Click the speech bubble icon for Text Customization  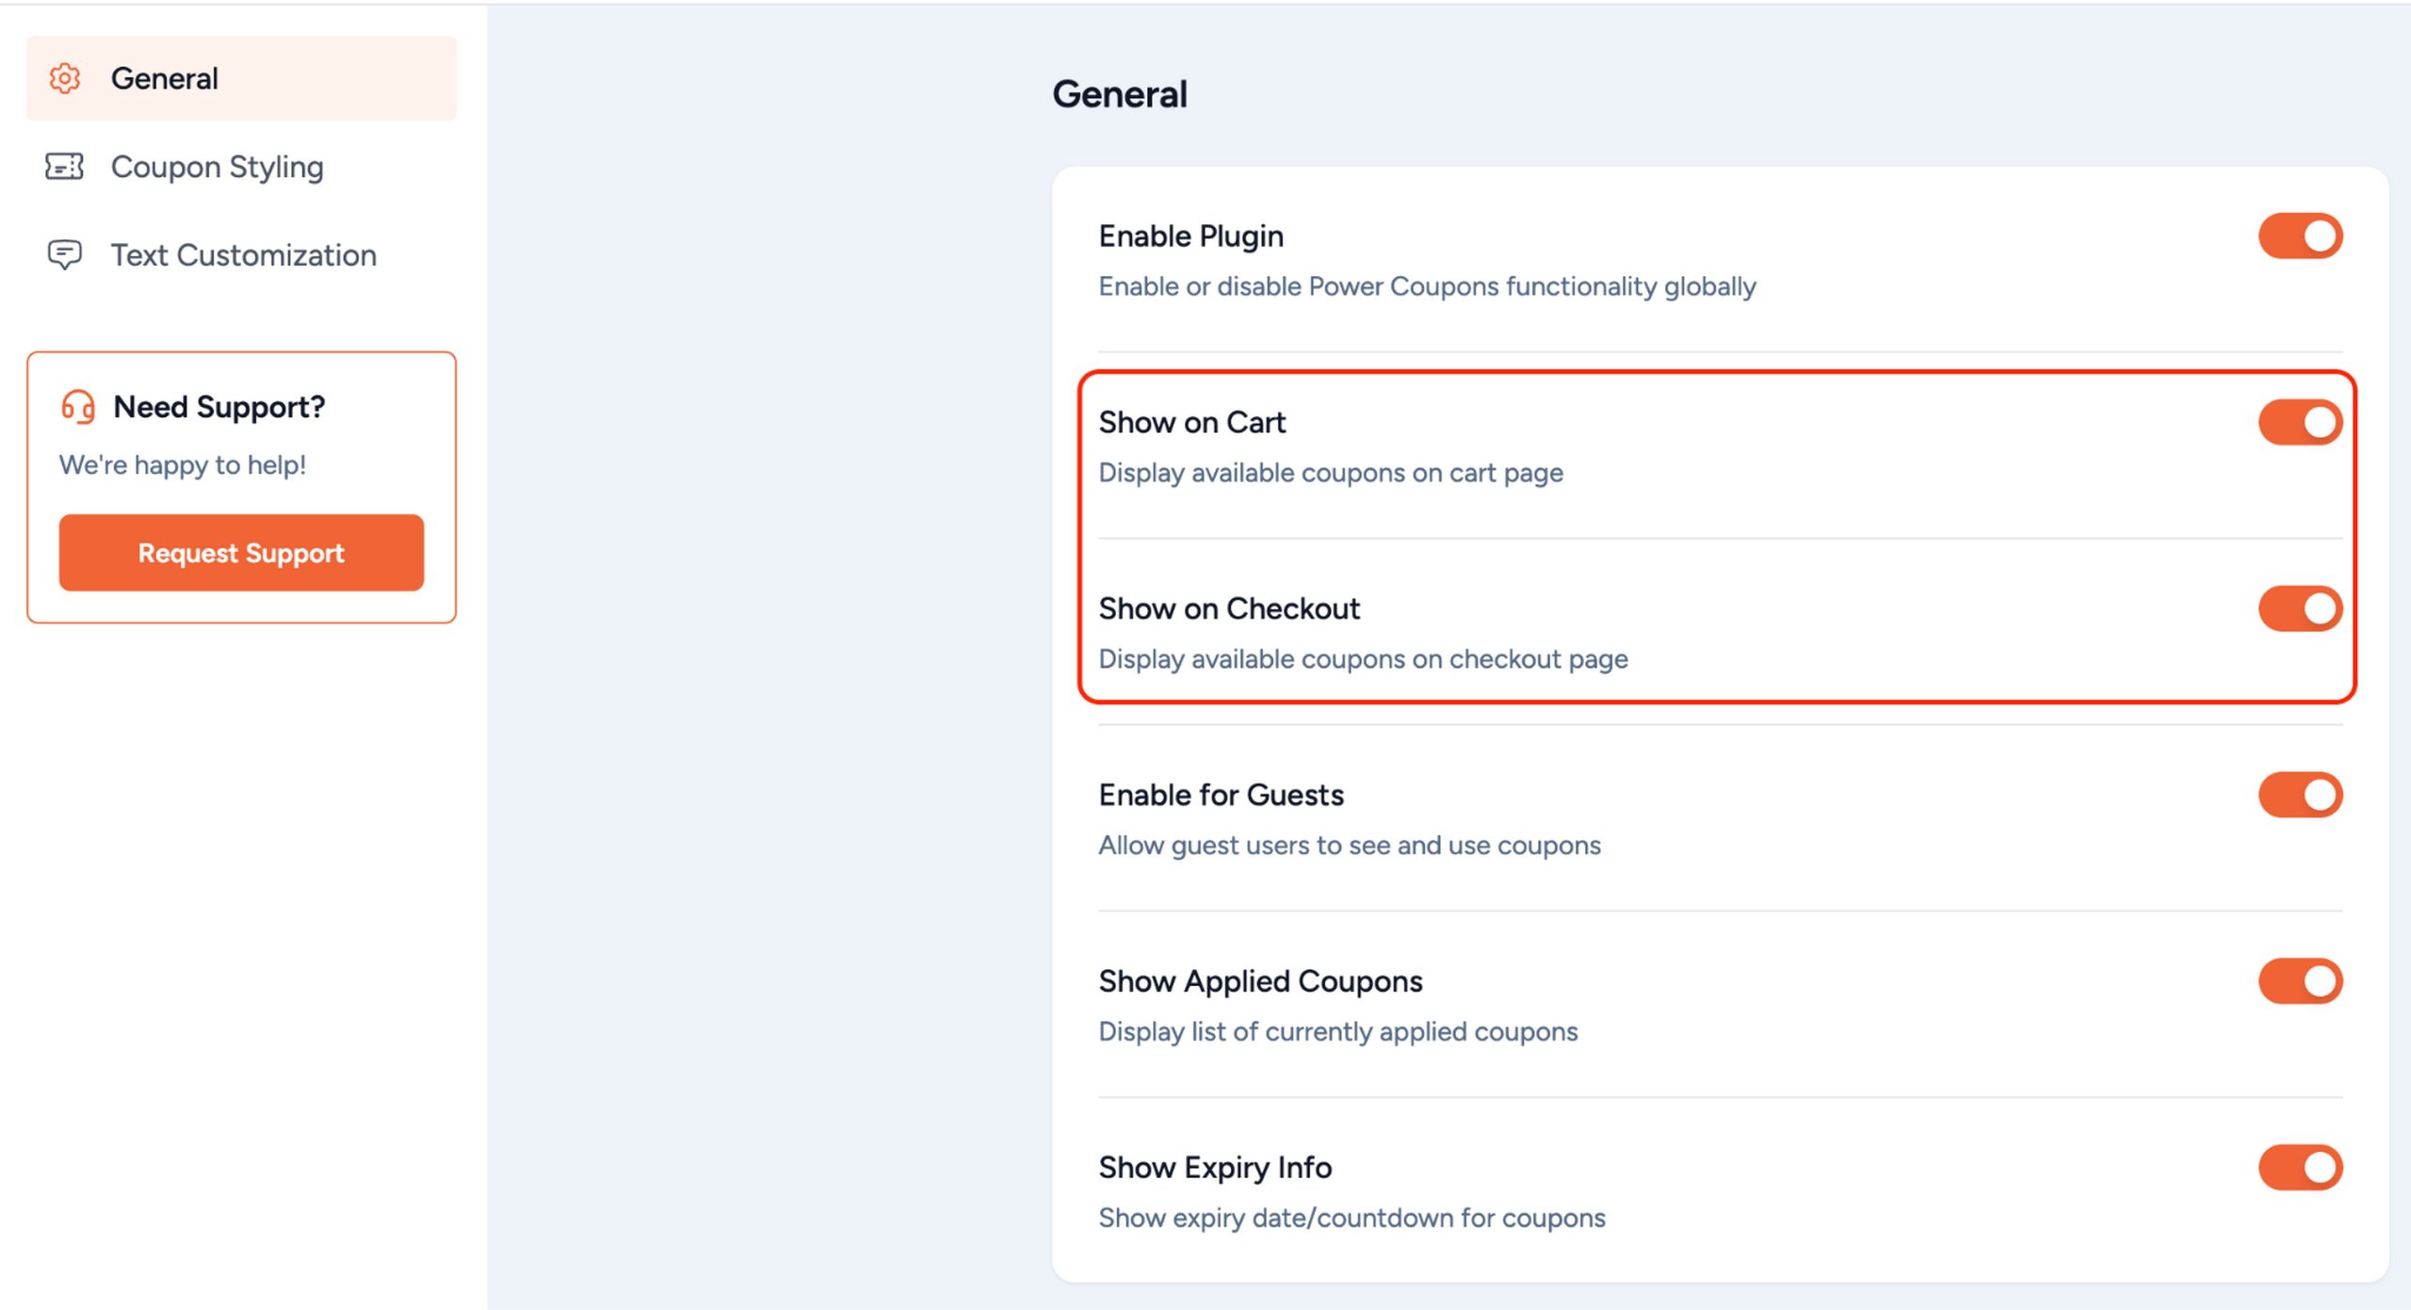pyautogui.click(x=64, y=254)
